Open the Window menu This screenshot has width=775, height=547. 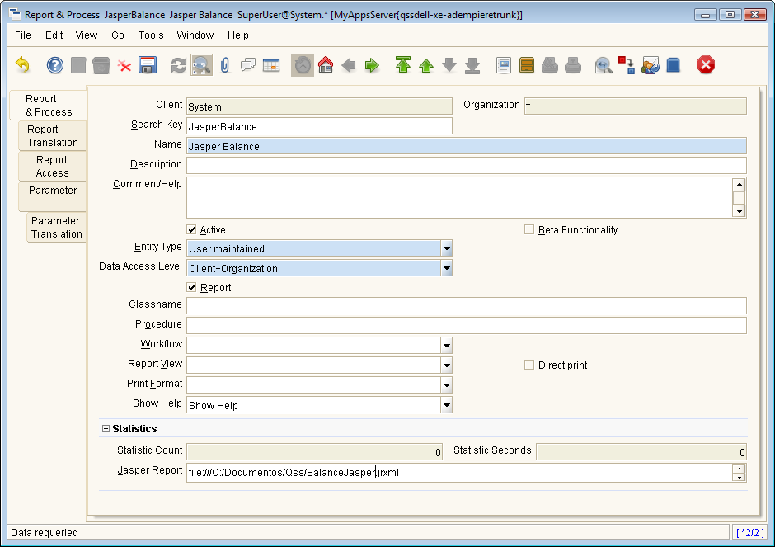pyautogui.click(x=195, y=35)
